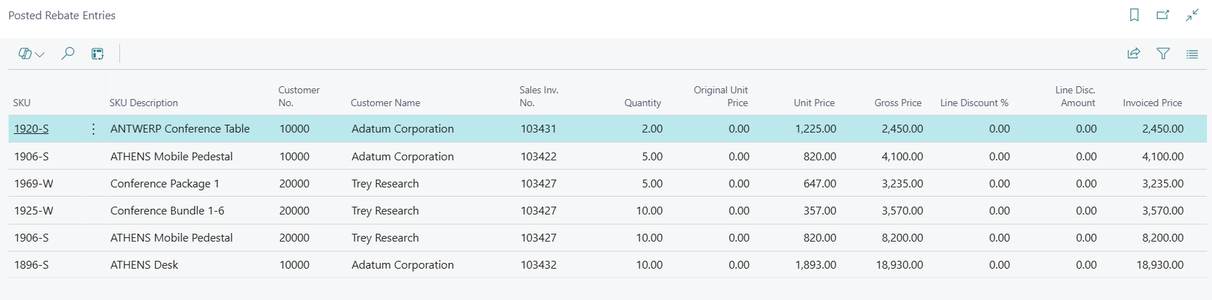Click the list view layout icon
Screen dimensions: 1212x300
[x=1192, y=53]
